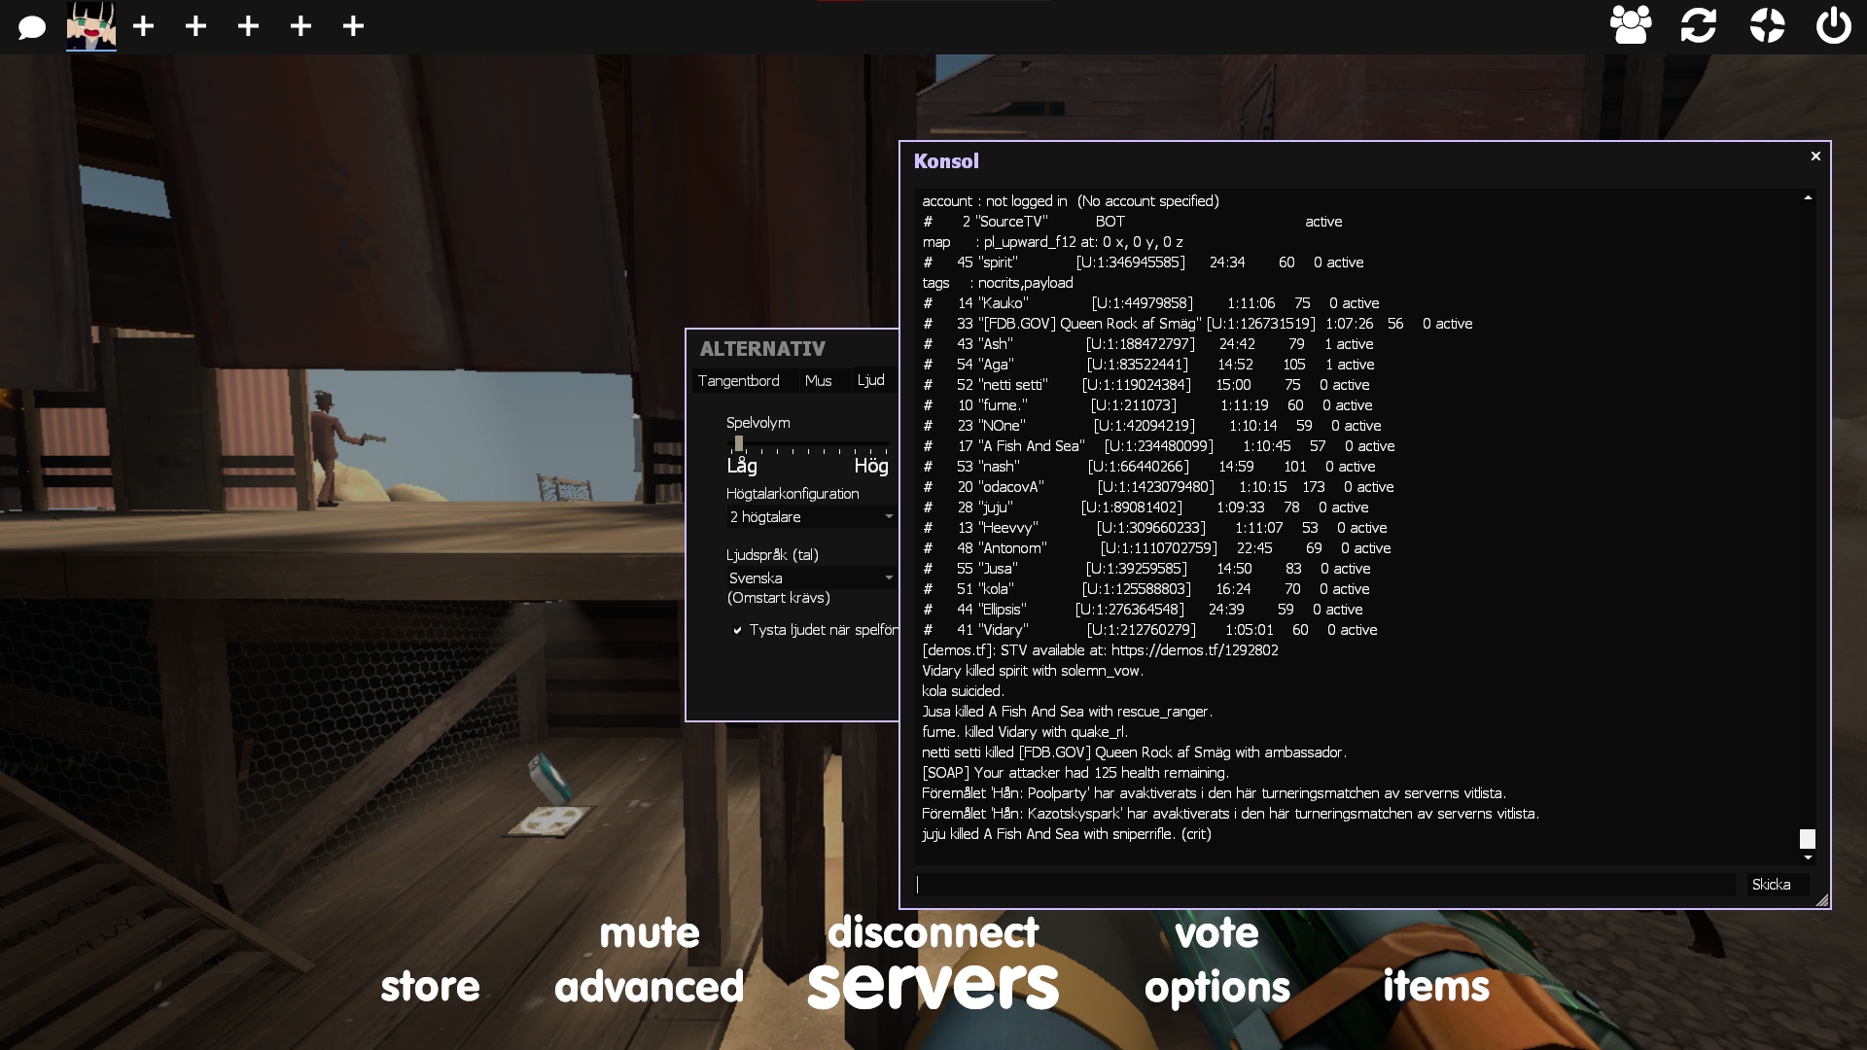Click the console scrollbar down arrow

coord(1808,857)
